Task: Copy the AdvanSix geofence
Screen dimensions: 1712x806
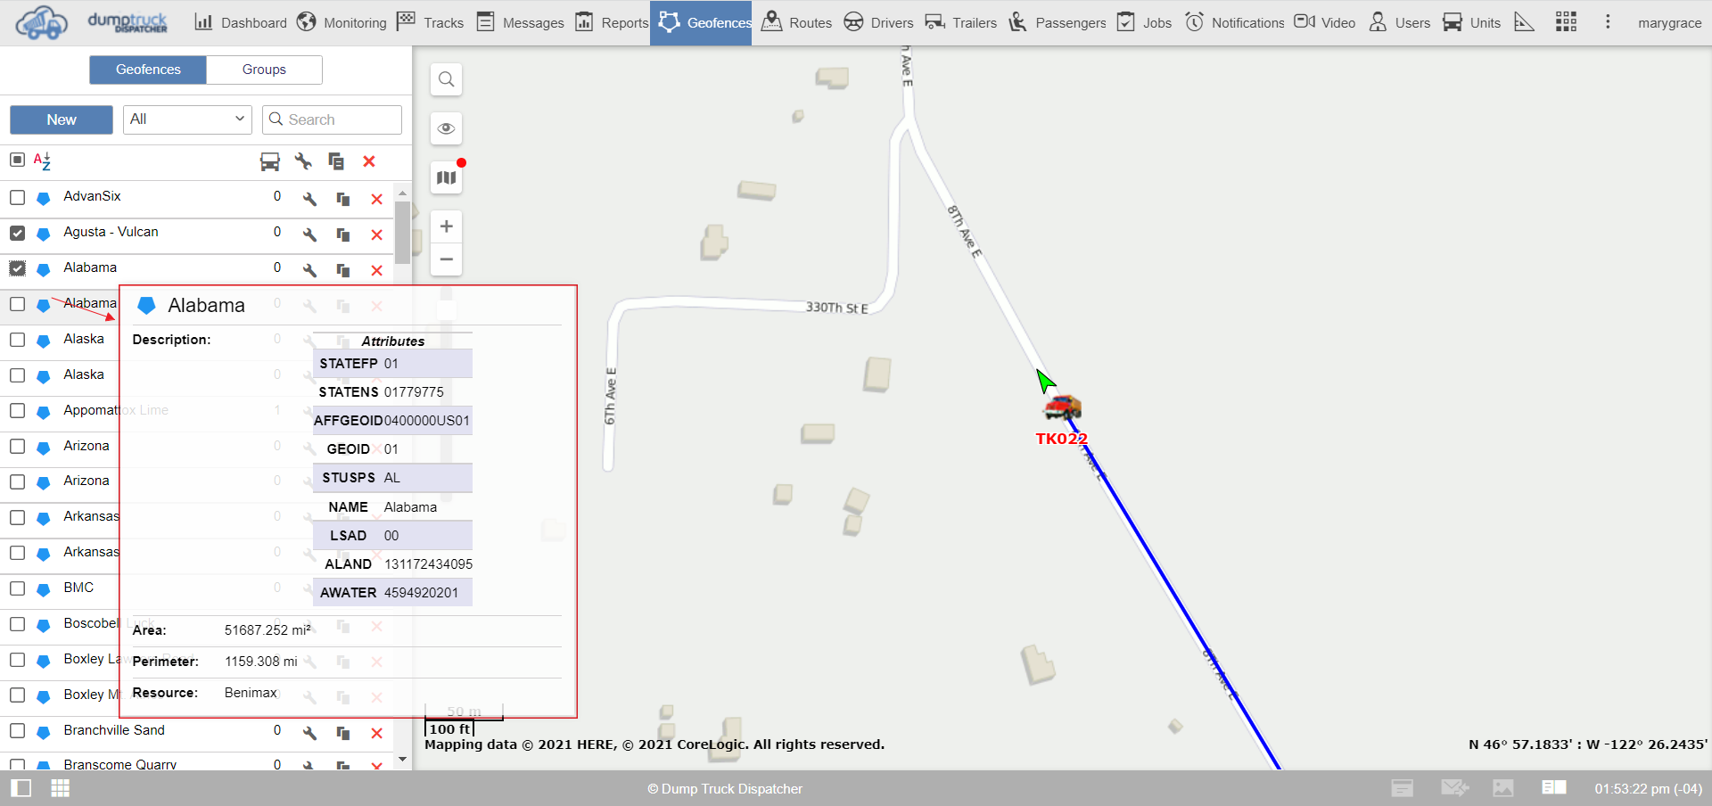Action: tap(342, 199)
